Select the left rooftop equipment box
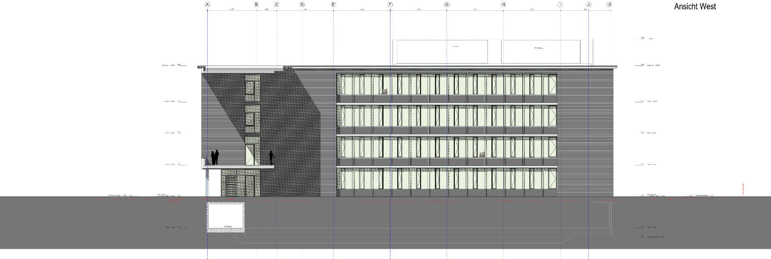The width and height of the screenshot is (771, 259). [x=442, y=52]
